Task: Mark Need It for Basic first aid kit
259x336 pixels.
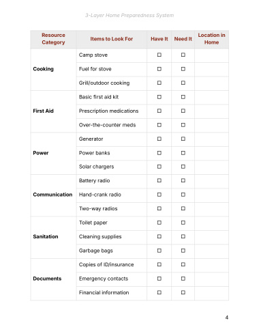Action: [183, 97]
